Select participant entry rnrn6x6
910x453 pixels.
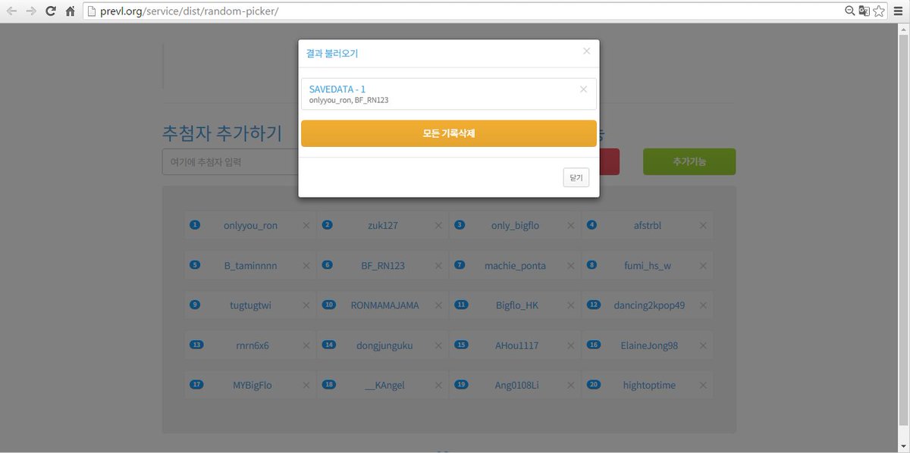pyautogui.click(x=252, y=345)
